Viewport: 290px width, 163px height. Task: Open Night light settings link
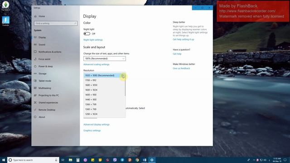93,40
